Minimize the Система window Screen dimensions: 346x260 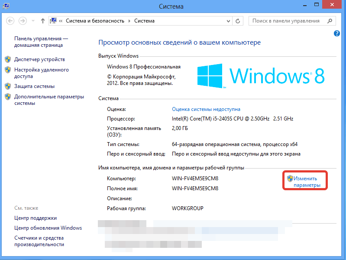point(305,5)
